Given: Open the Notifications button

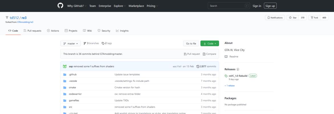Looking at the screenshot, I should click(275, 18).
